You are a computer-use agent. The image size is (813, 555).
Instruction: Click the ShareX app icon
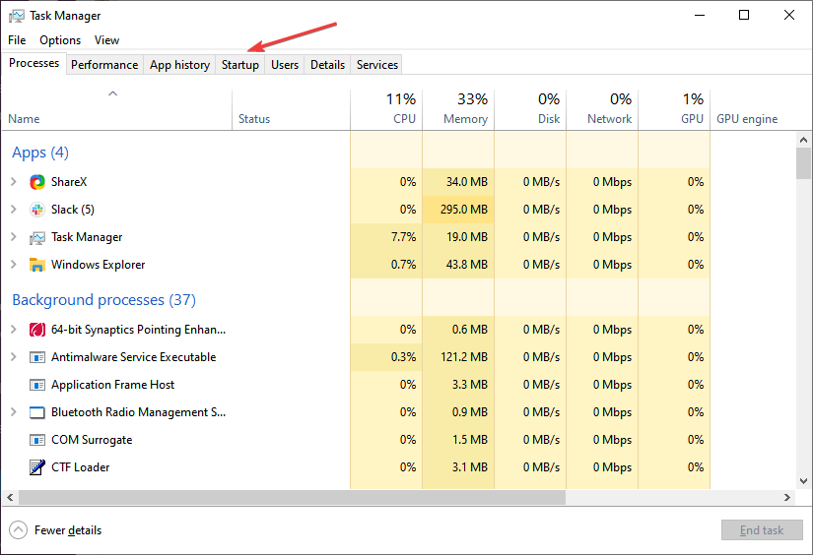pos(37,182)
